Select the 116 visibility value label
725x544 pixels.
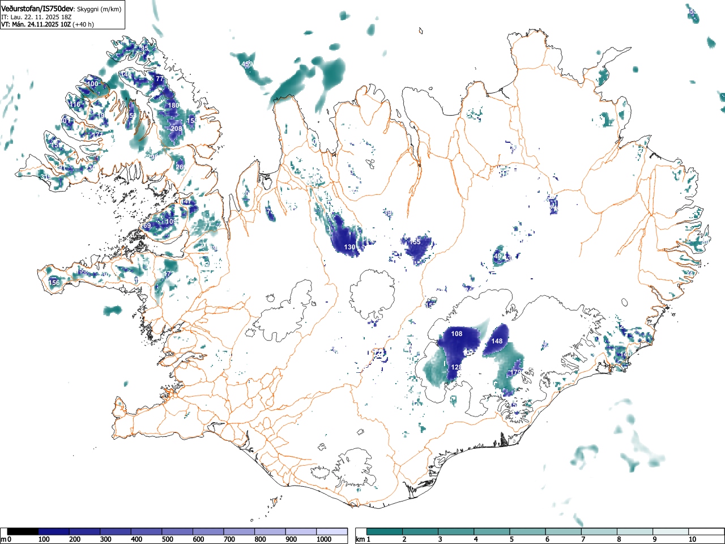pos(75,104)
